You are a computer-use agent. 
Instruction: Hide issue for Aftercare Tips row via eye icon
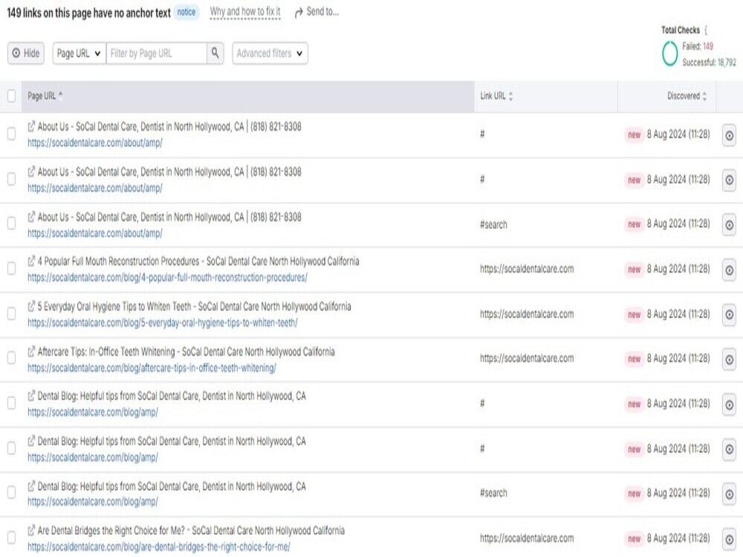tap(730, 359)
